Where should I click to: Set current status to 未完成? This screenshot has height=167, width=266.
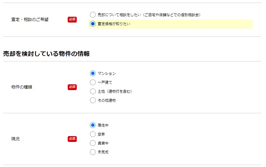(93, 152)
